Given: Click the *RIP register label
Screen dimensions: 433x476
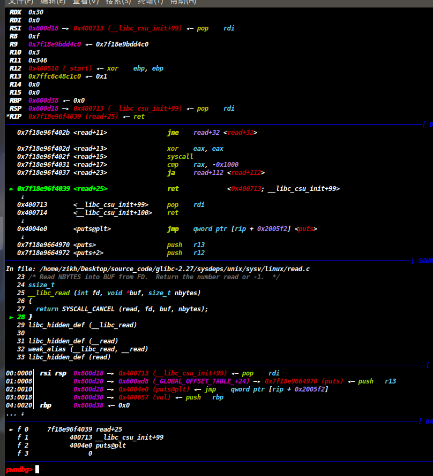Looking at the screenshot, I should click(15, 117).
